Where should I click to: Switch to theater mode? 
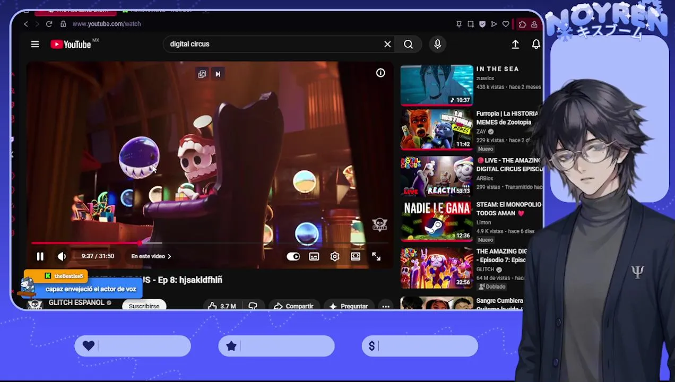(356, 256)
